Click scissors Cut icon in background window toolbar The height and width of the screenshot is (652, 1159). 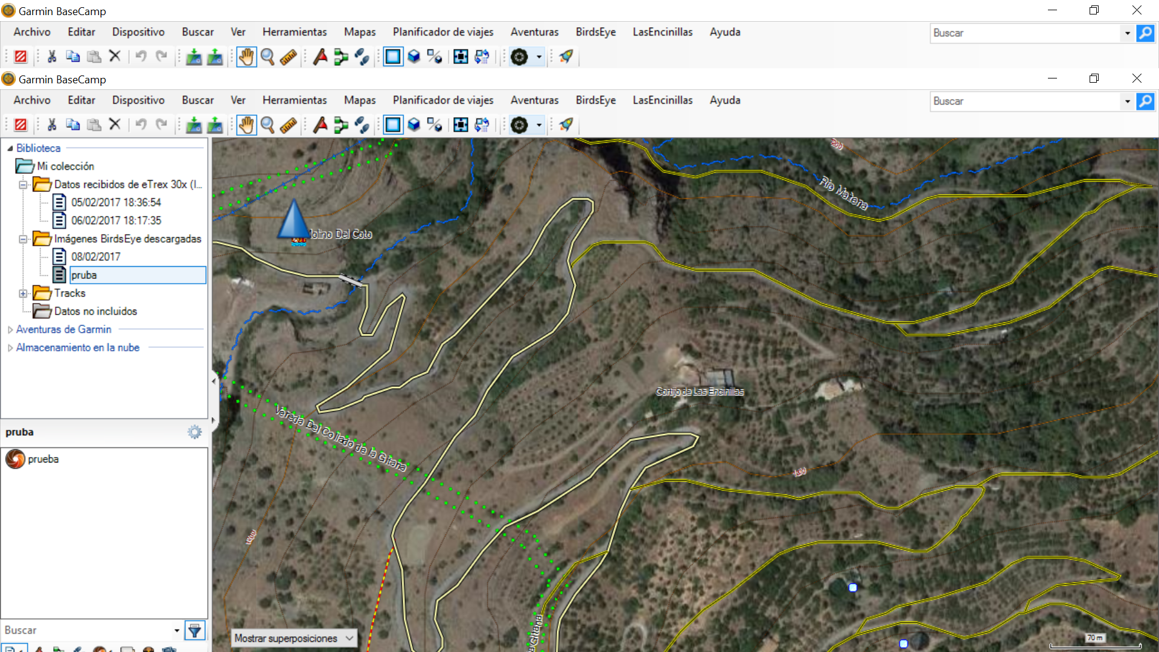click(52, 57)
